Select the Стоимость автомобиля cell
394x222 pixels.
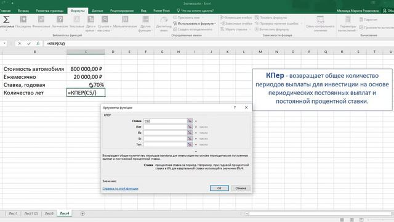tap(34, 68)
